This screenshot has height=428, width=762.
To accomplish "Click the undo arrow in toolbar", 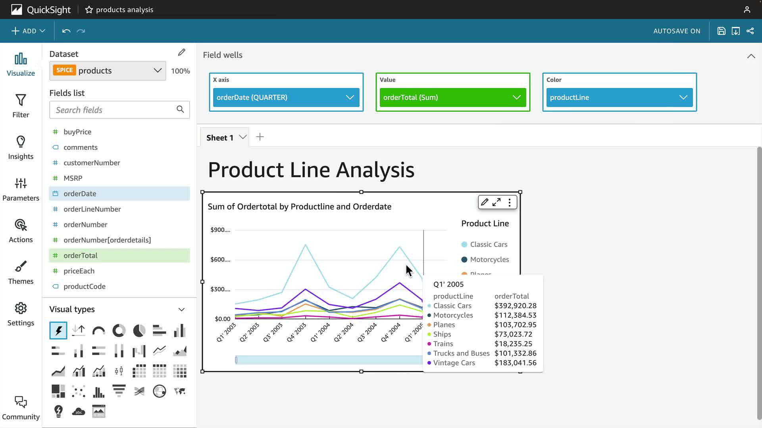I will click(66, 31).
